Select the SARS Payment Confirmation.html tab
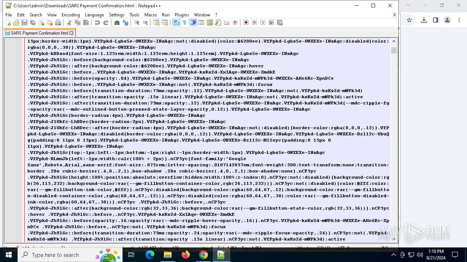The image size is (467, 262). 39,33
